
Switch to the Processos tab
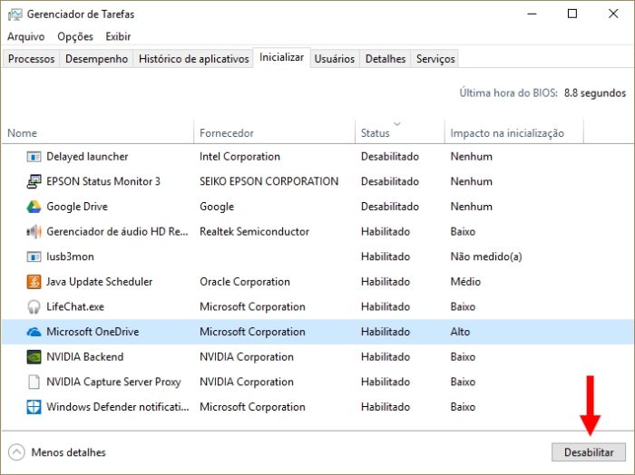tap(31, 59)
